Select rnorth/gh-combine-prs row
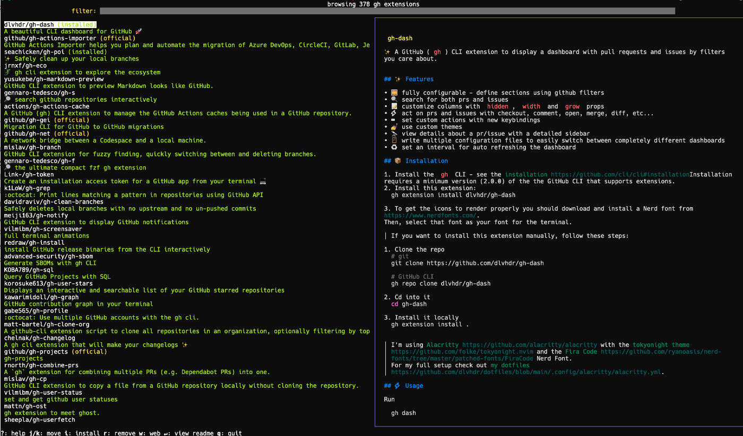 pyautogui.click(x=41, y=366)
